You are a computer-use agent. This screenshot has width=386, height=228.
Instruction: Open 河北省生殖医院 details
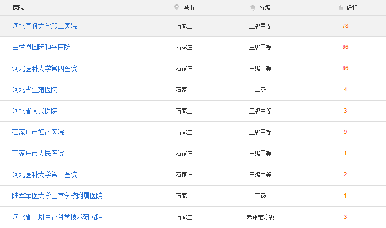[35, 90]
